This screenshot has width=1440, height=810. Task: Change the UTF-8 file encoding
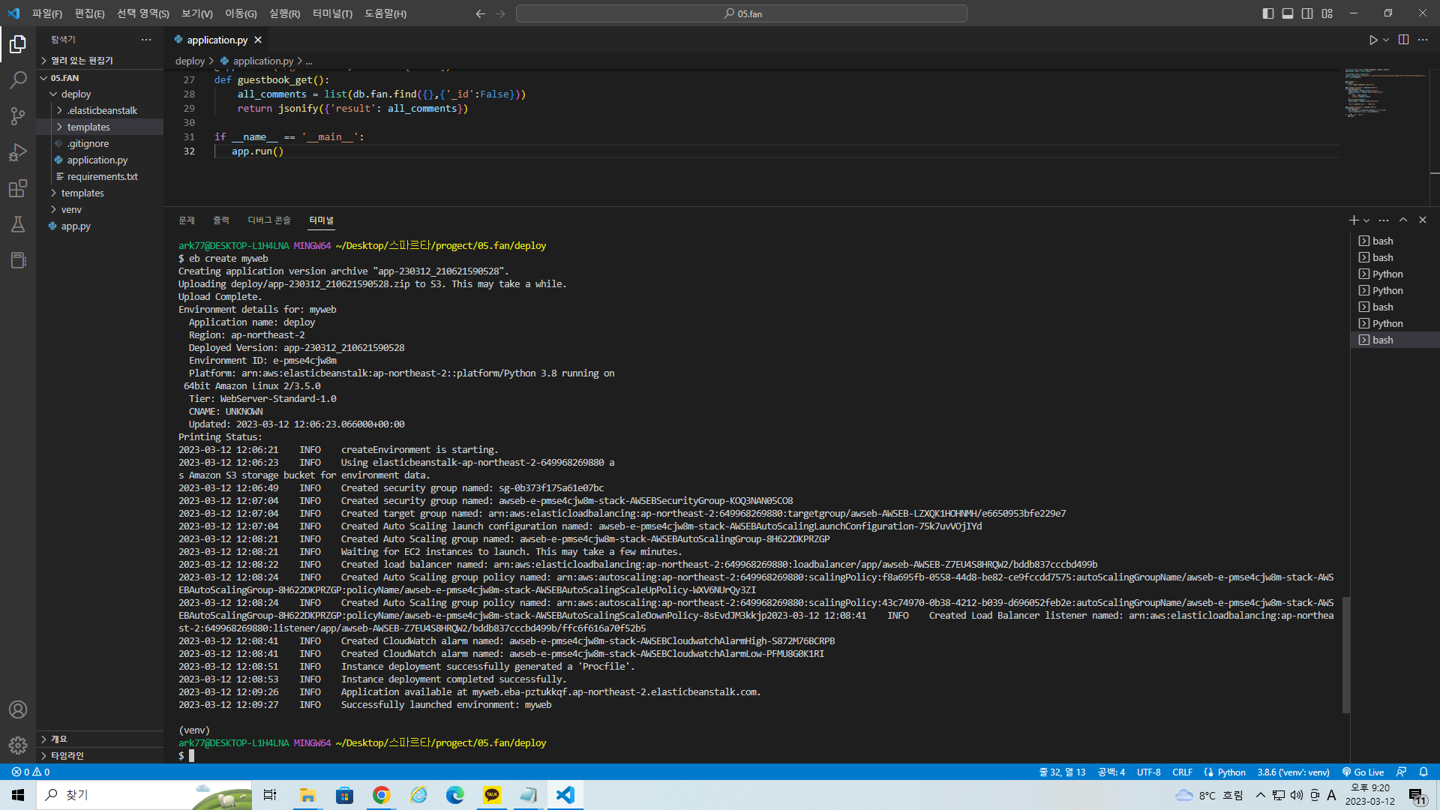click(x=1148, y=772)
